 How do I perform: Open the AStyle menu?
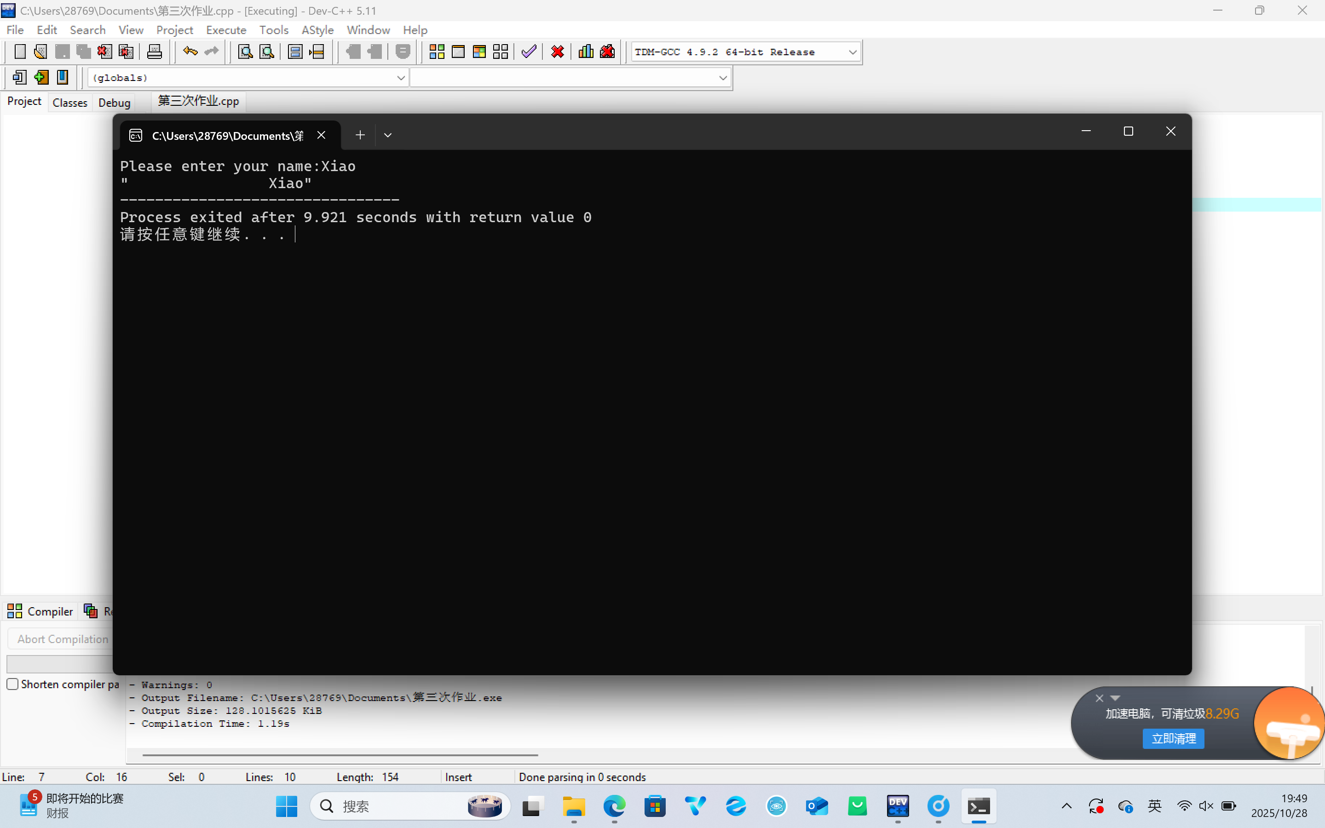click(x=317, y=30)
